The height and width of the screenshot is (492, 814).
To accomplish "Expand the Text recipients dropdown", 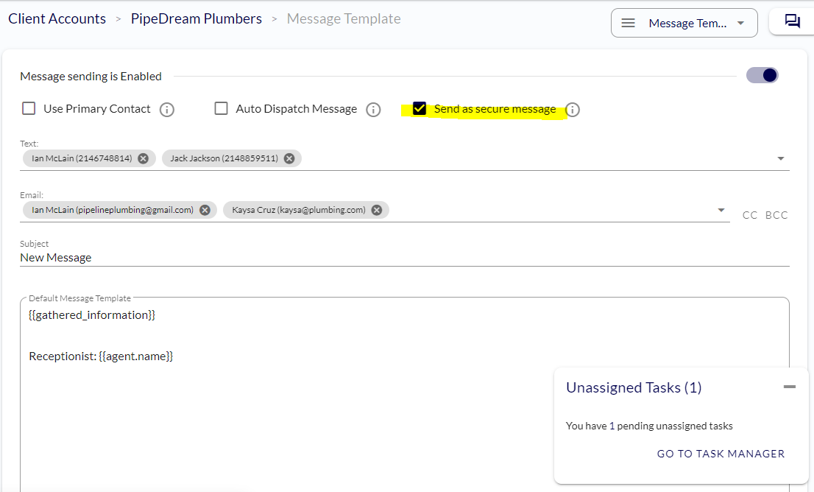I will (780, 158).
